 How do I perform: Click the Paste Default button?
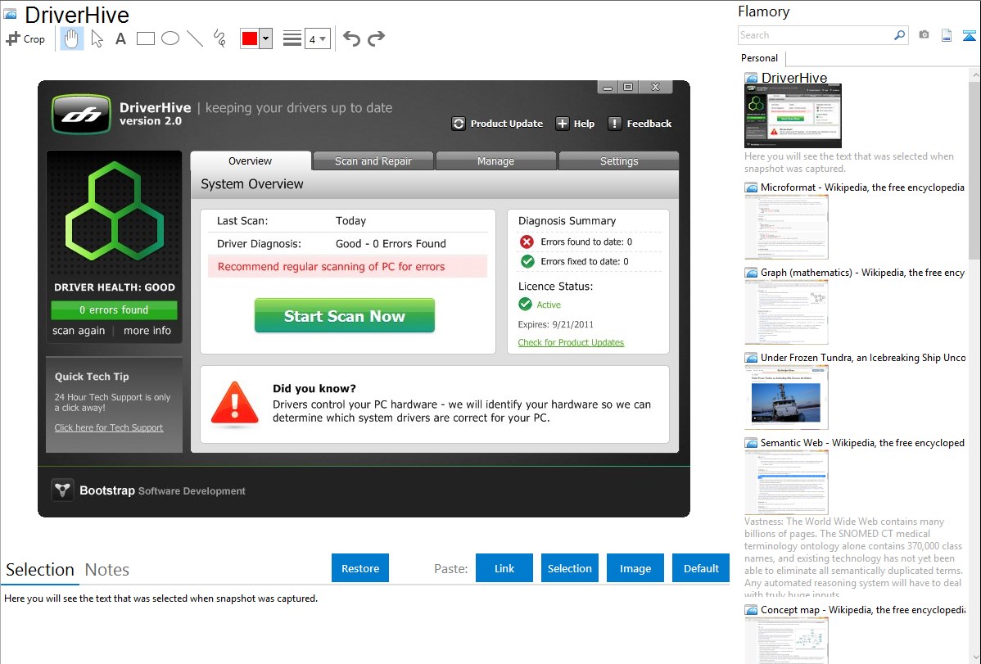click(x=701, y=568)
